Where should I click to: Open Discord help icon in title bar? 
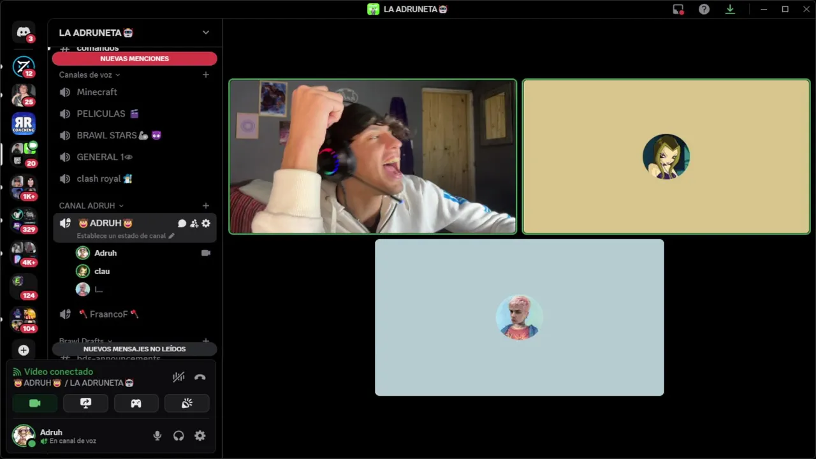click(x=704, y=9)
